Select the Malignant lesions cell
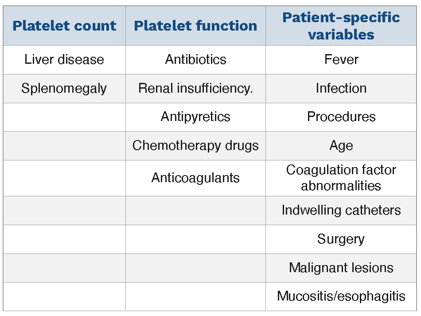This screenshot has height=316, width=421. pos(341,268)
